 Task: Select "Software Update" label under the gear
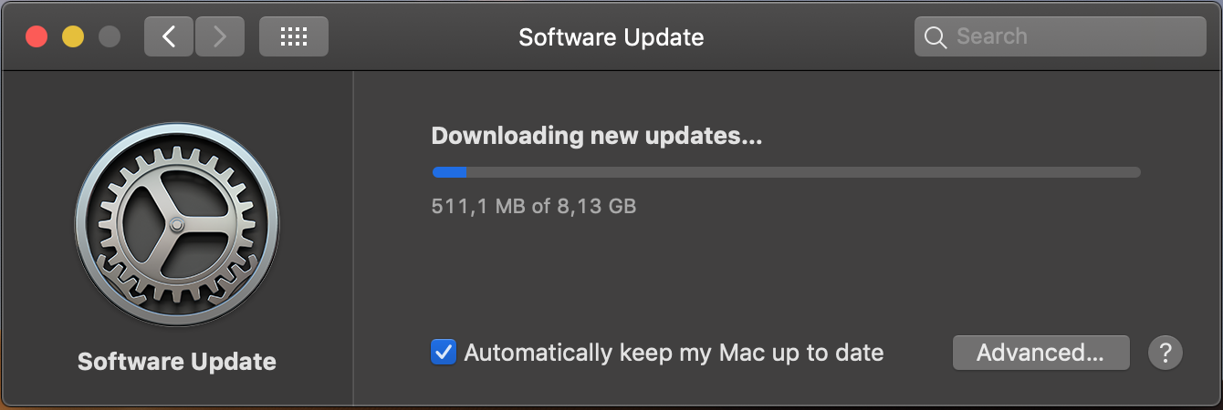coord(177,362)
